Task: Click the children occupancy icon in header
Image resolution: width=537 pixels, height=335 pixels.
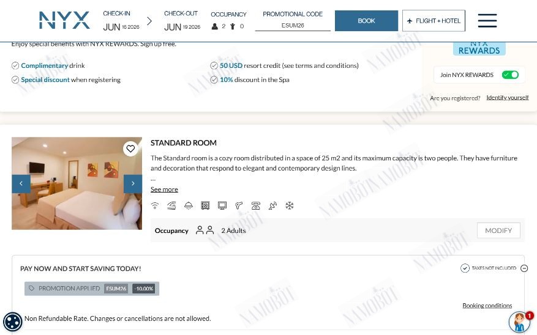Action: 233,26
